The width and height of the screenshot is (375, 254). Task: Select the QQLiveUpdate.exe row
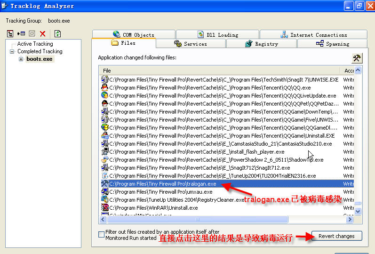coord(227,96)
